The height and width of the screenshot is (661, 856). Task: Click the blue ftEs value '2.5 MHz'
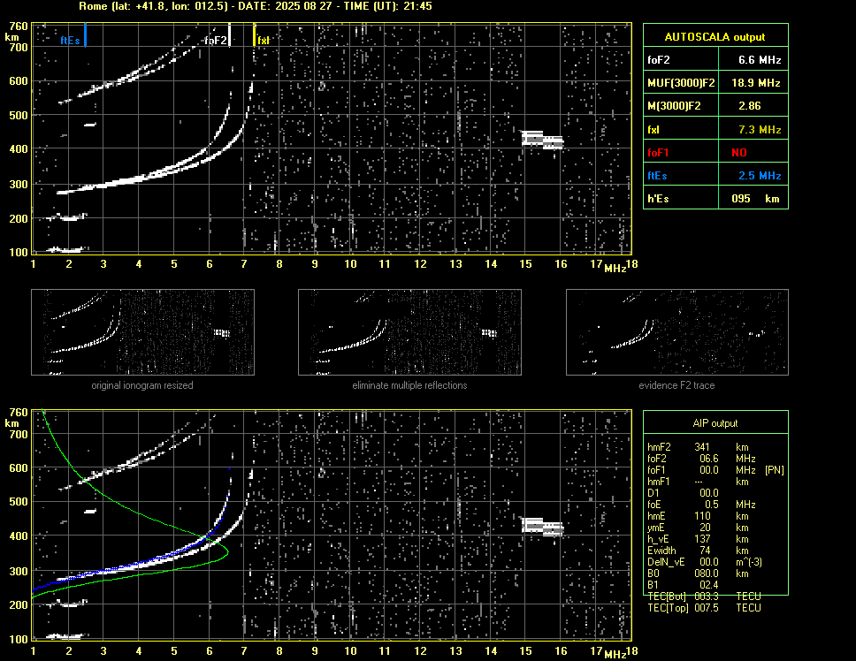(x=760, y=176)
